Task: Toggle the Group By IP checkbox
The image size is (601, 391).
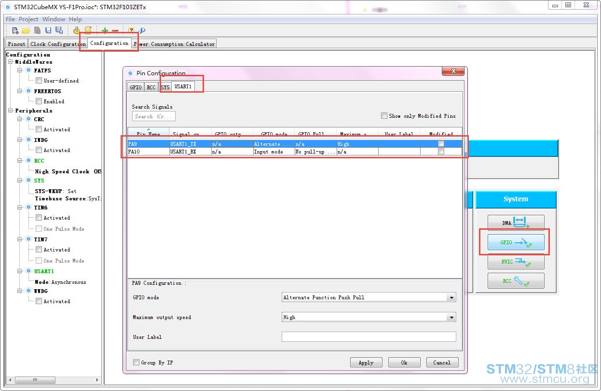Action: [136, 363]
